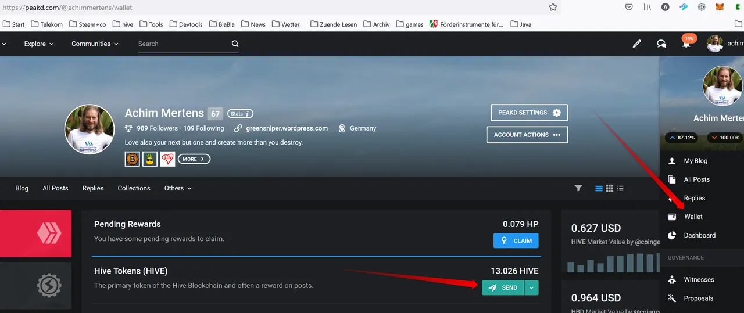Open Wallet in side menu
Screen dimensions: 744x313
(693, 217)
